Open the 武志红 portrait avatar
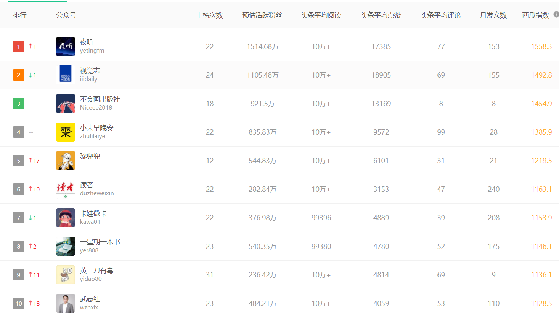This screenshot has width=559, height=317. [66, 303]
